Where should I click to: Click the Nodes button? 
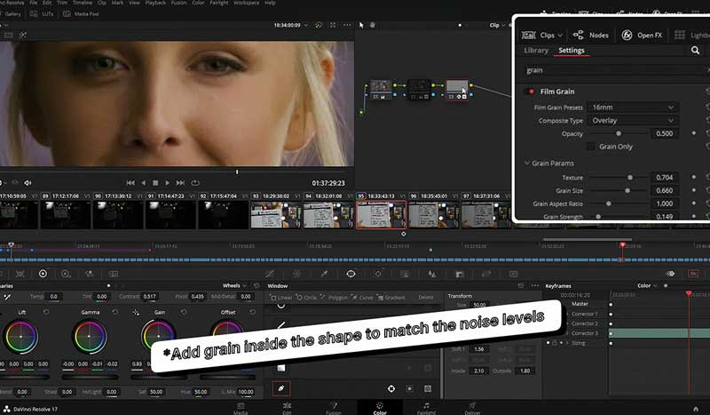coord(590,36)
